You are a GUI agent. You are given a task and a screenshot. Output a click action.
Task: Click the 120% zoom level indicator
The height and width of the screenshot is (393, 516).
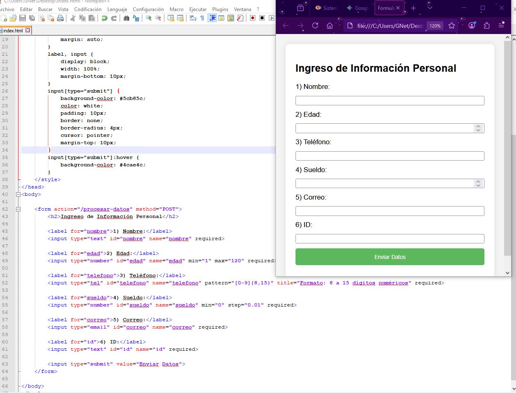[x=435, y=26]
